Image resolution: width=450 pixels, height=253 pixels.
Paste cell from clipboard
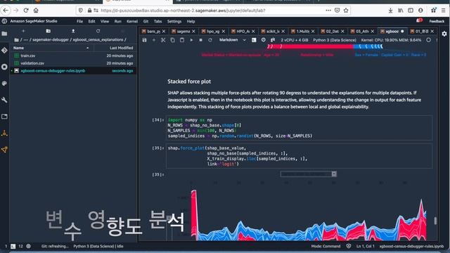point(182,40)
